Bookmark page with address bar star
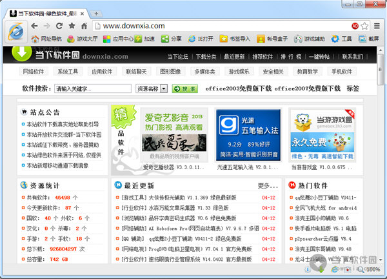The height and width of the screenshot is (279, 387). coord(364,26)
